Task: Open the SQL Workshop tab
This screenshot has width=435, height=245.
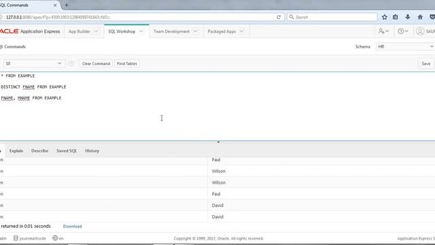Action: (x=122, y=31)
